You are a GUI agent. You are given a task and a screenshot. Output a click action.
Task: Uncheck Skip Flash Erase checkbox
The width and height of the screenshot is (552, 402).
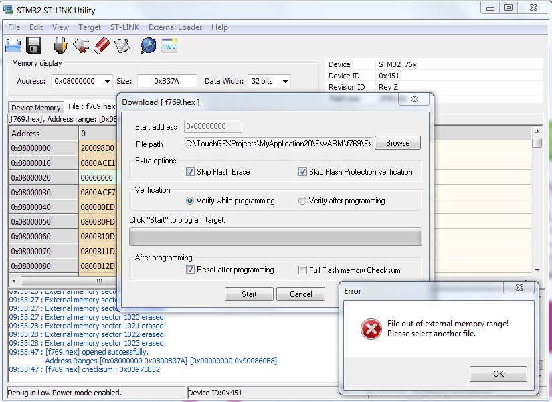(x=190, y=172)
